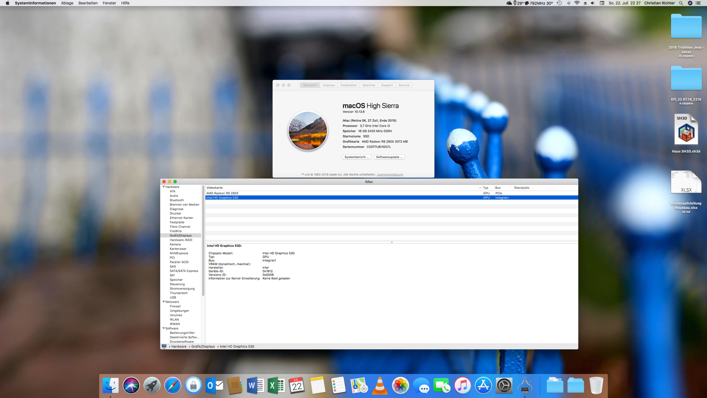
Task: Open the Photos app from dock
Action: [x=400, y=386]
